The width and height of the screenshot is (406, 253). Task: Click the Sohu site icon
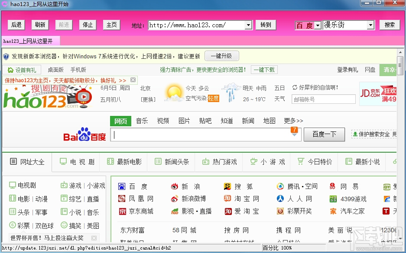pyautogui.click(x=227, y=186)
